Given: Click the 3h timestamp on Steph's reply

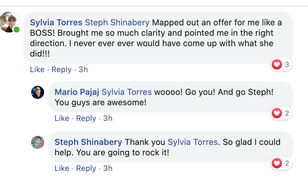Looking at the screenshot, I should [108, 168].
